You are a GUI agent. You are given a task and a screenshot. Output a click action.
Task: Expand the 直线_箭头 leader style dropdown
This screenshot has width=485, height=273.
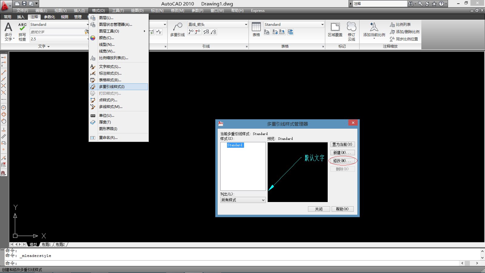[246, 25]
